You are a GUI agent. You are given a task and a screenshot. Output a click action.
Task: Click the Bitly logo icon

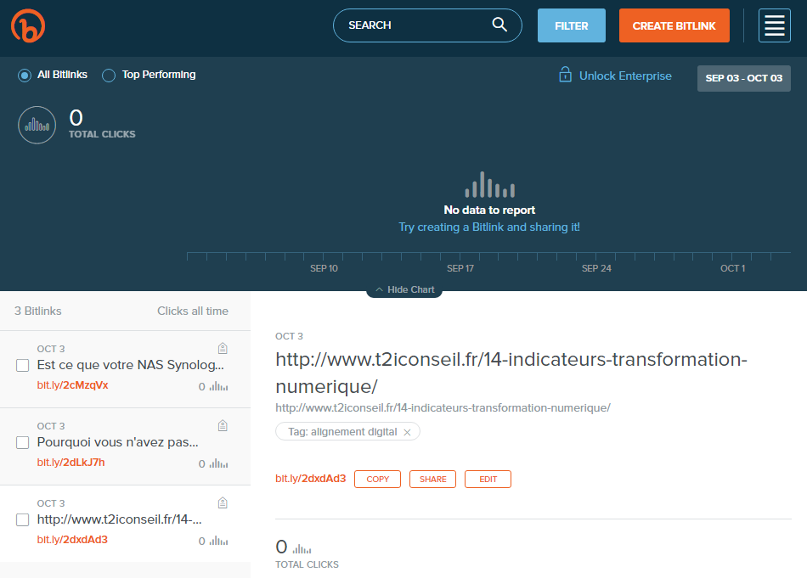click(x=28, y=25)
